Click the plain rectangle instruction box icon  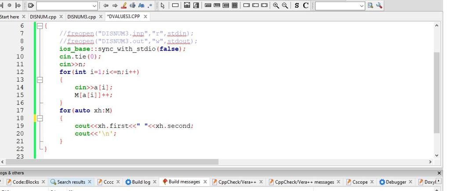click(x=175, y=5)
